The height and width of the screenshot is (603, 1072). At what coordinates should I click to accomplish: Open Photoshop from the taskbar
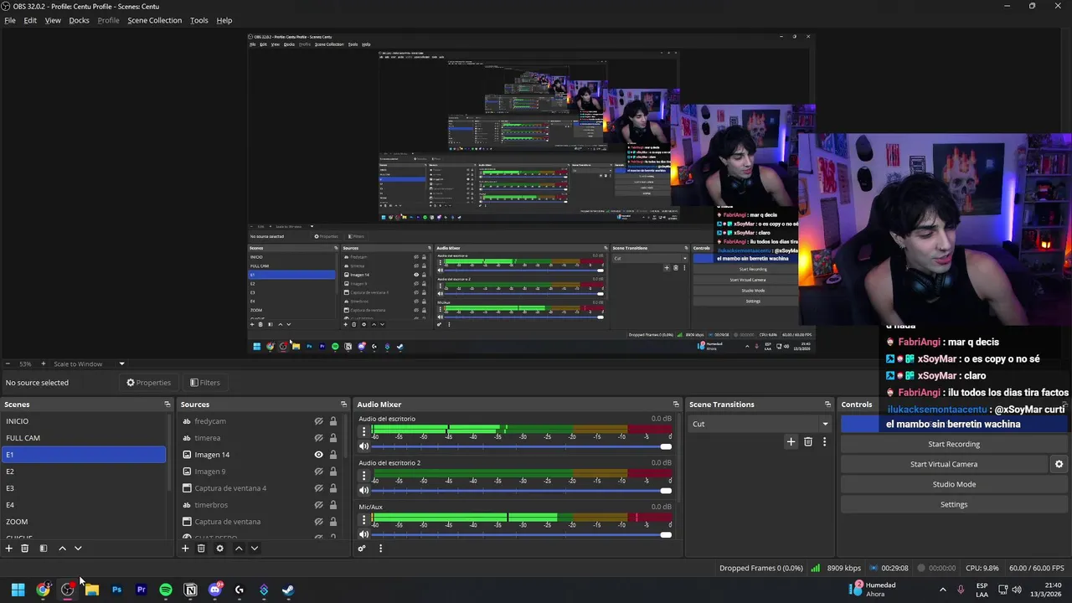pyautogui.click(x=116, y=590)
